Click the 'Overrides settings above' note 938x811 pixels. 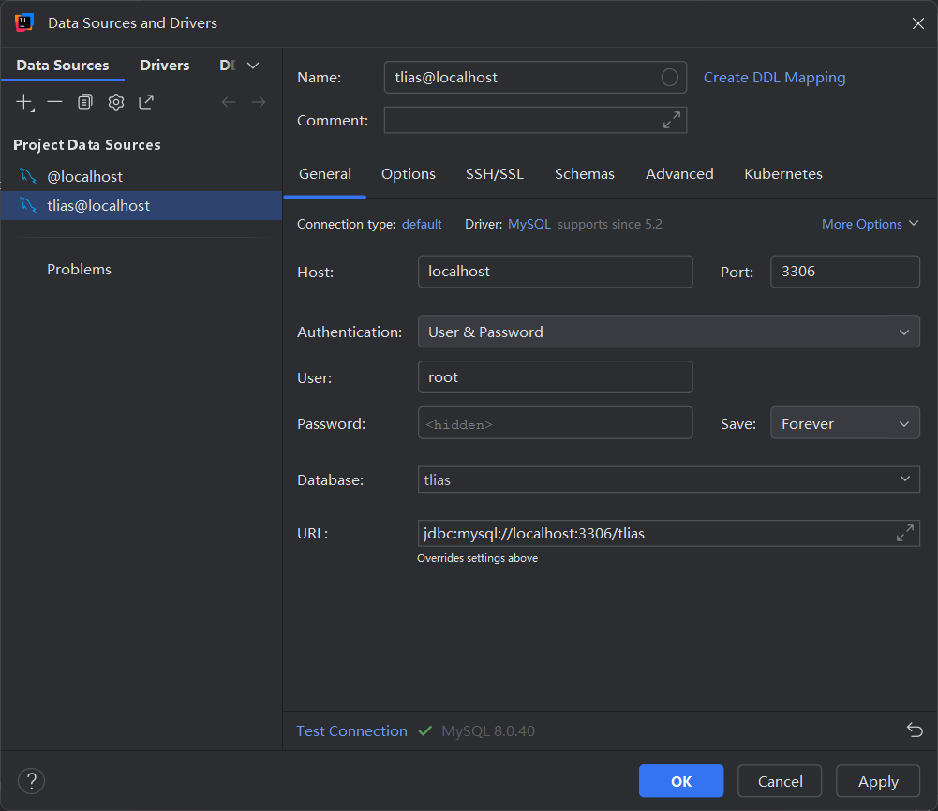click(477, 558)
